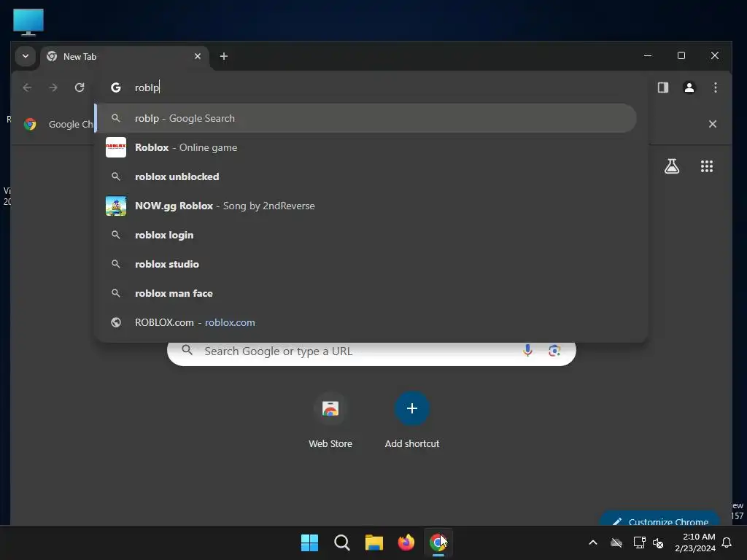Open File Explorer from taskbar
The height and width of the screenshot is (560, 747).
tap(374, 542)
